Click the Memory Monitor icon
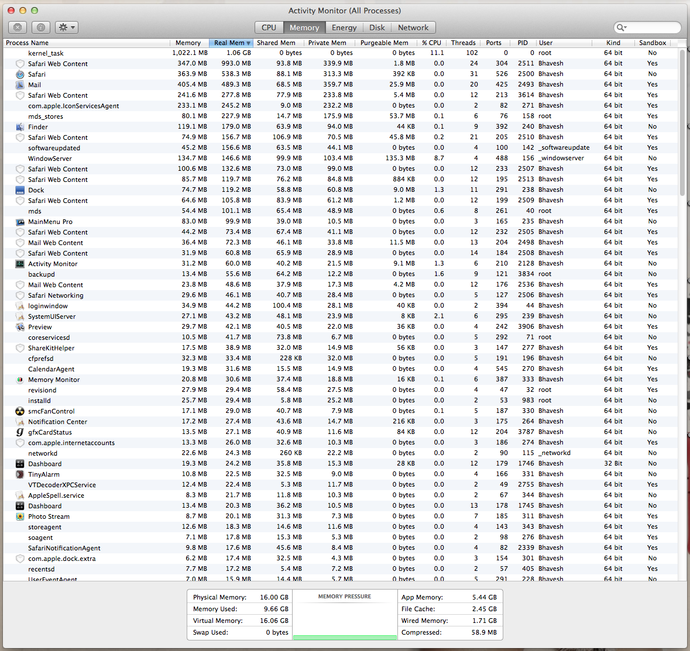Viewport: 690px width, 651px height. point(20,380)
